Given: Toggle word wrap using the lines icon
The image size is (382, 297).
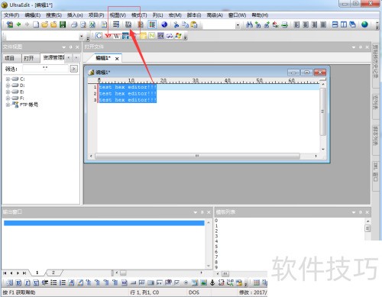Looking at the screenshot, I should (x=116, y=24).
